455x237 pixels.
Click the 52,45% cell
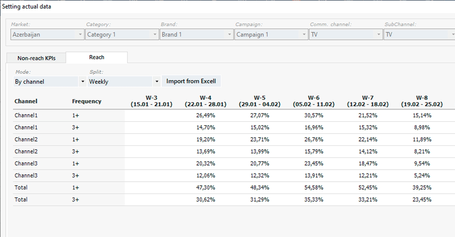tap(368, 188)
